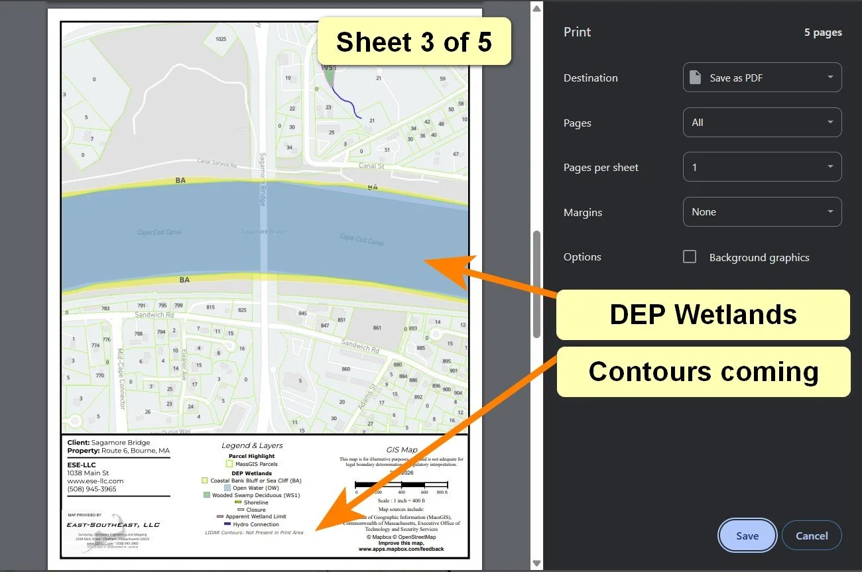Click the 'Canal Service Rd' map label

click(216, 164)
